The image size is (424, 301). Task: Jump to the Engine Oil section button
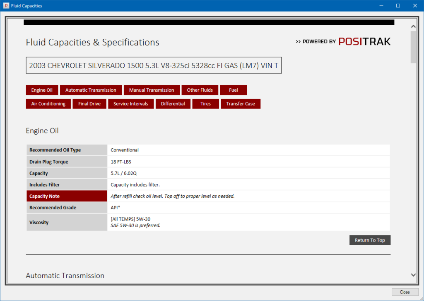pos(42,90)
